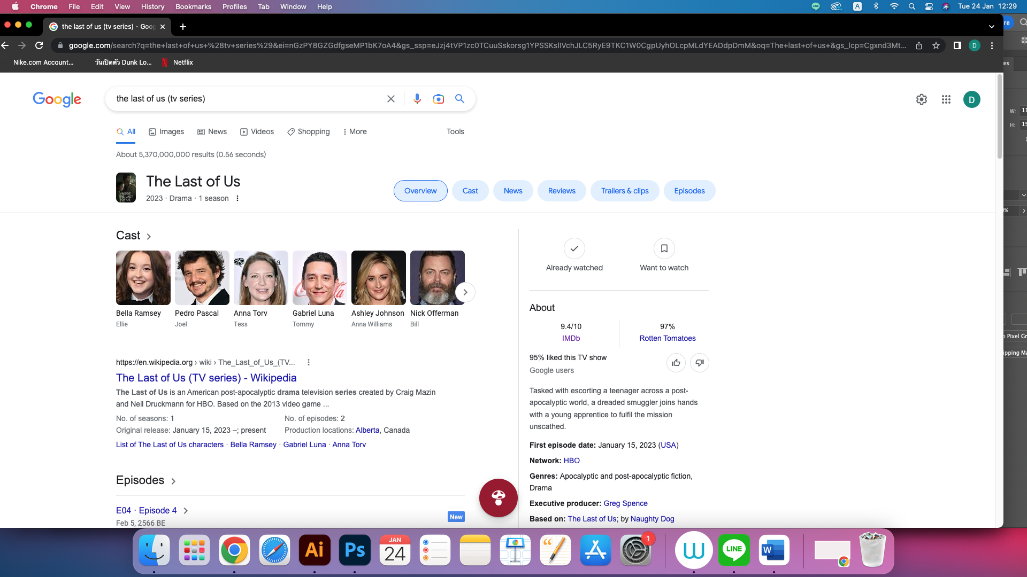Expand the Episodes section chevron
Viewport: 1027px width, 577px height.
click(173, 481)
